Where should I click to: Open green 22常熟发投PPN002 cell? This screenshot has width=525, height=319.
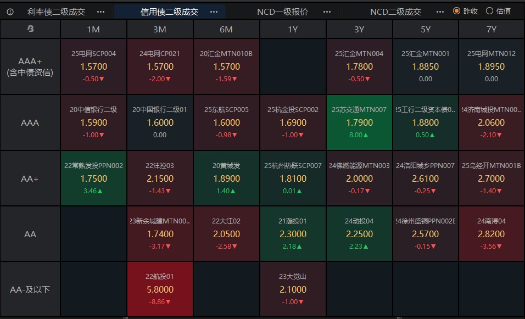93,178
